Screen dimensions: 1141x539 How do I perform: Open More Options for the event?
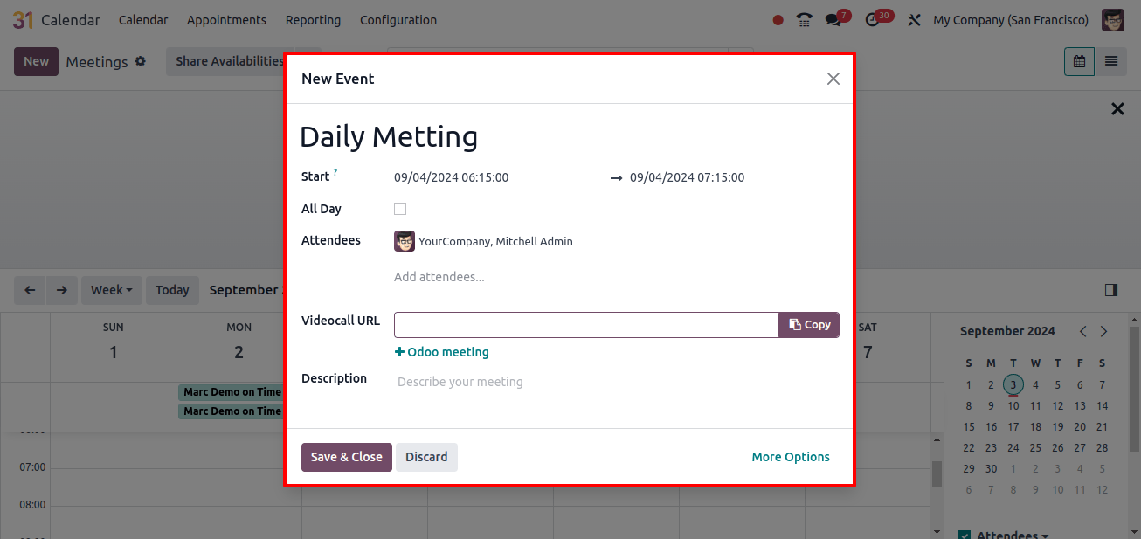pos(791,457)
